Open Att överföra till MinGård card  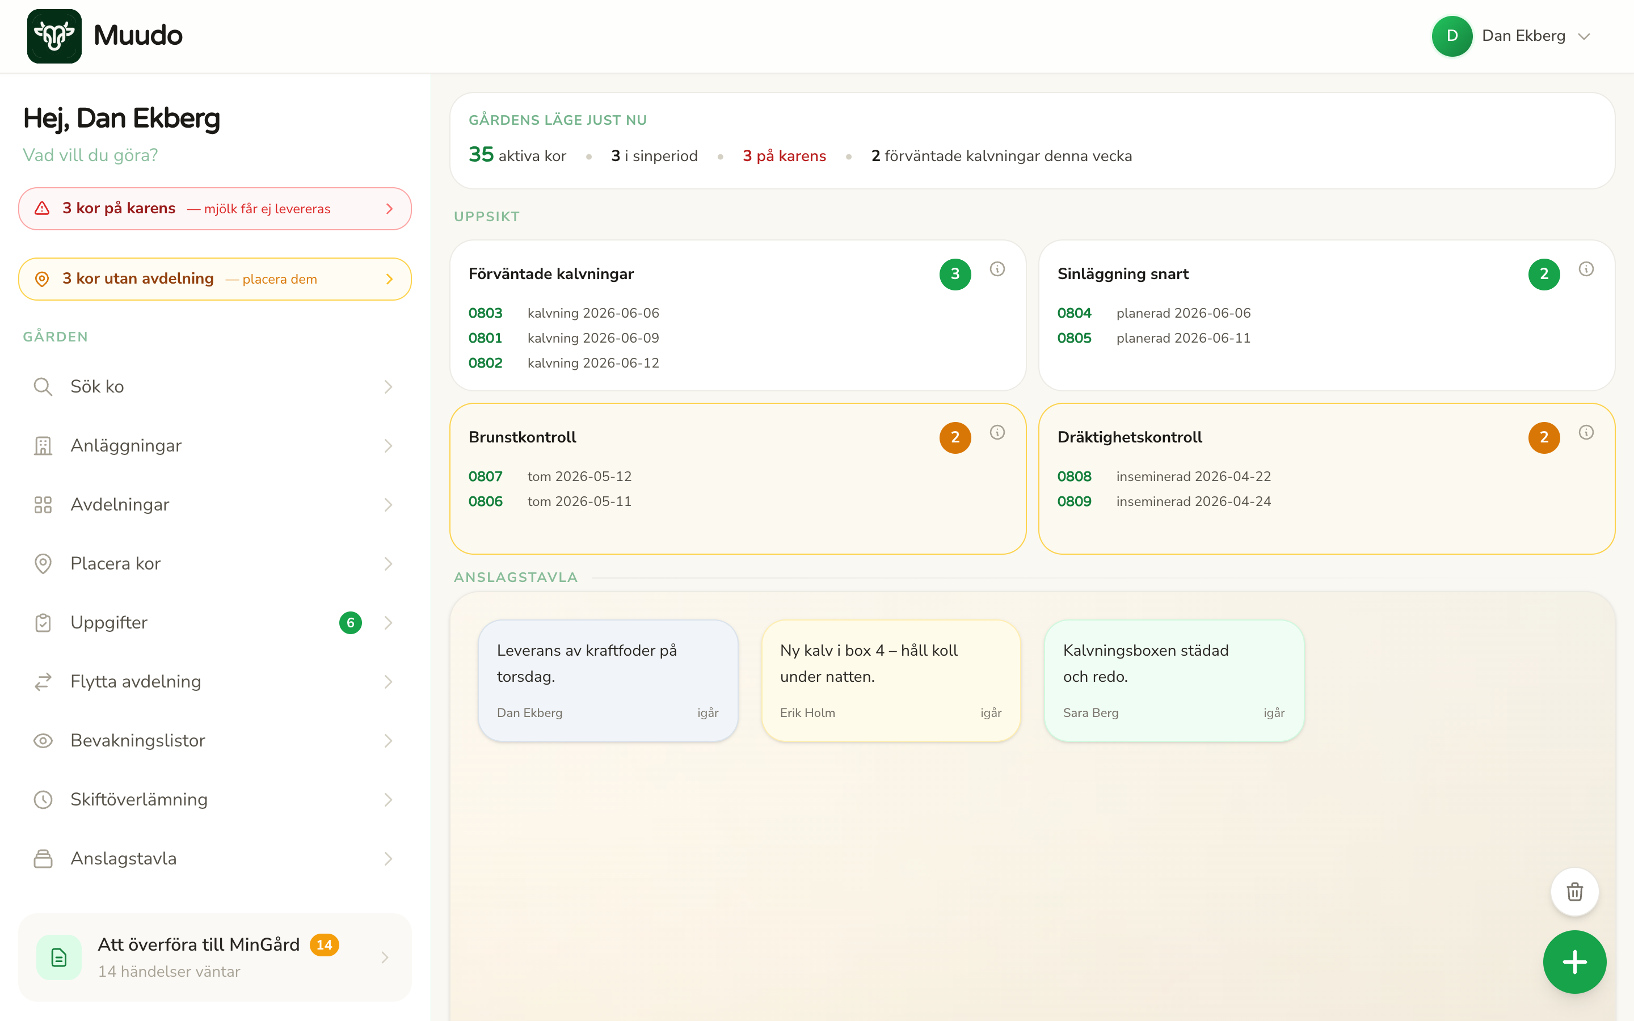214,957
